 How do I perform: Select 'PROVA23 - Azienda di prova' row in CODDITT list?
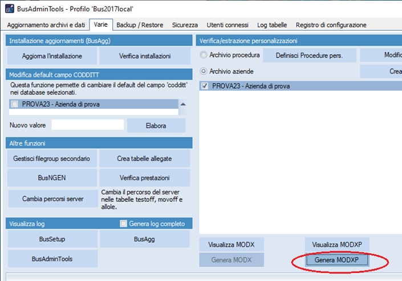click(x=94, y=104)
